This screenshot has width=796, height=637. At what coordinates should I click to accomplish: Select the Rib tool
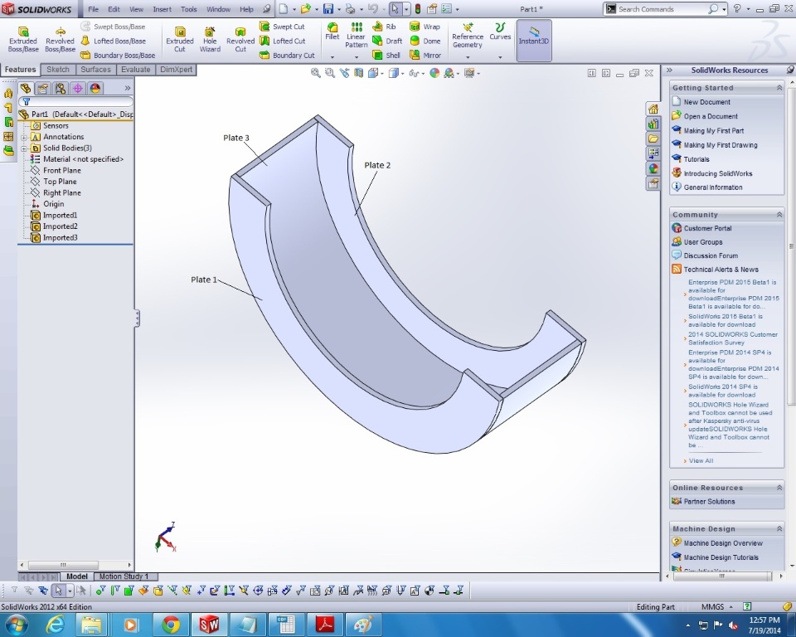(384, 27)
